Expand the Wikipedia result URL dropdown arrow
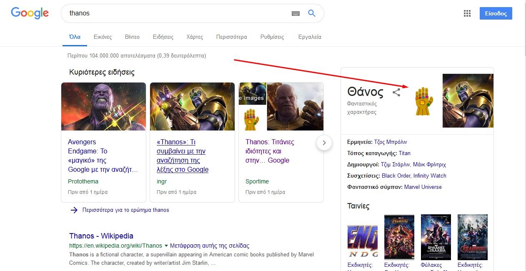The image size is (526, 271). coord(166,246)
